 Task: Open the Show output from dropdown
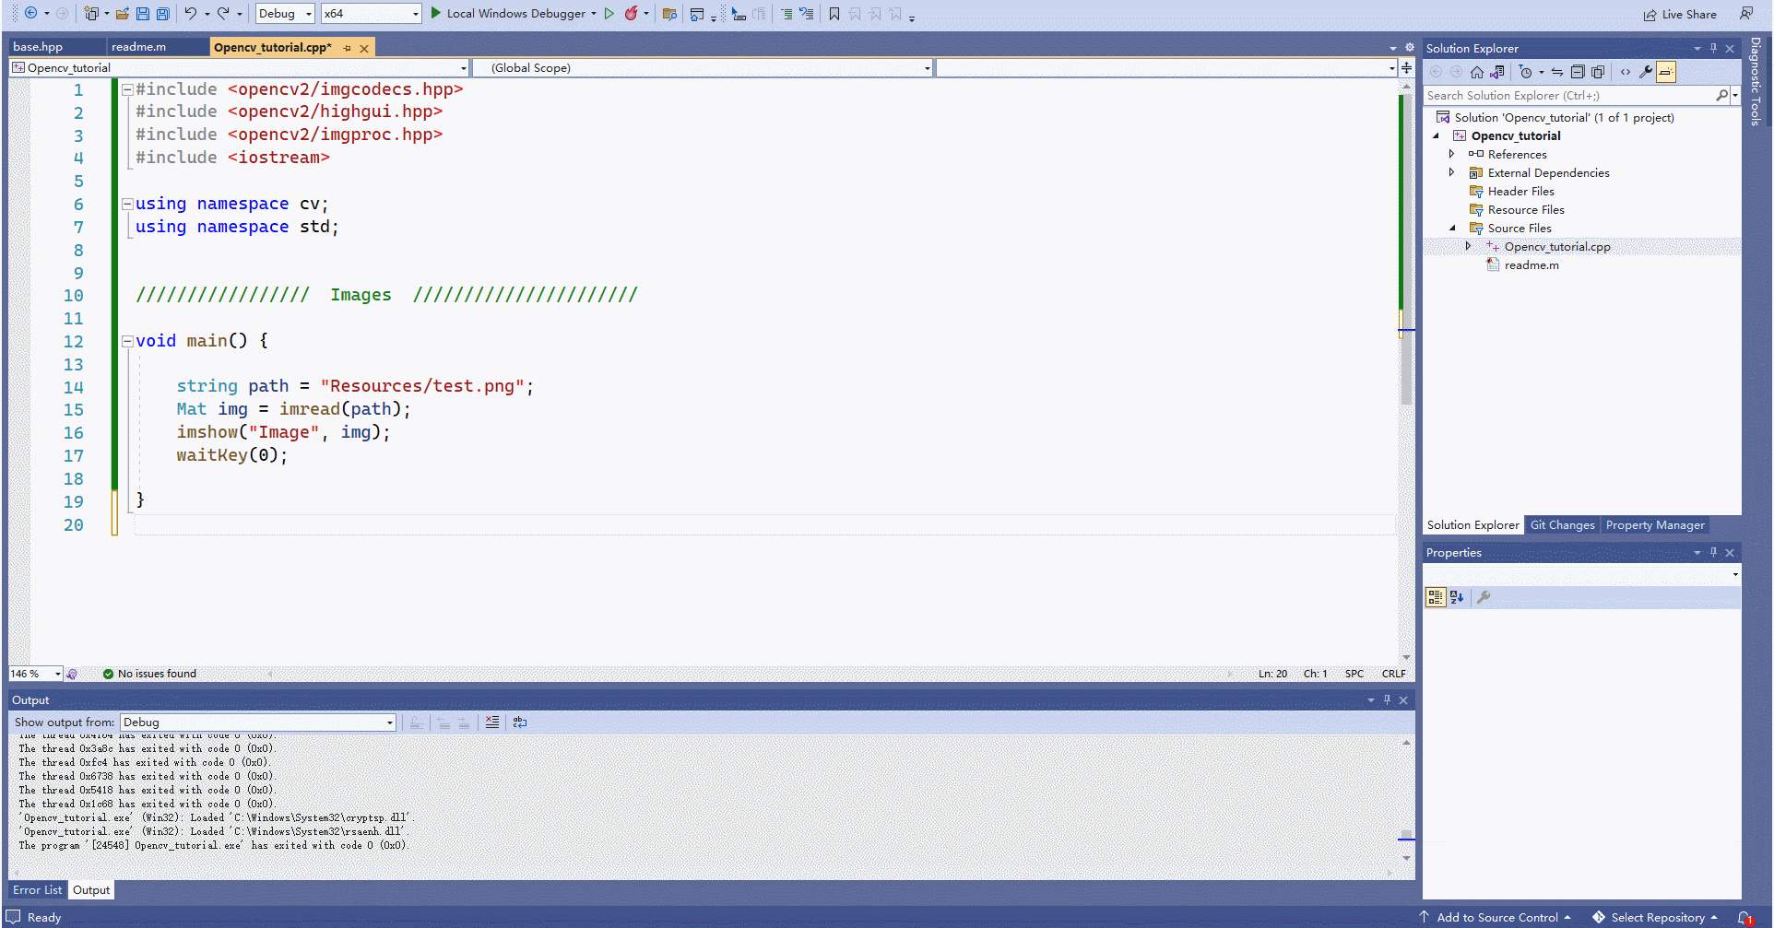(258, 722)
